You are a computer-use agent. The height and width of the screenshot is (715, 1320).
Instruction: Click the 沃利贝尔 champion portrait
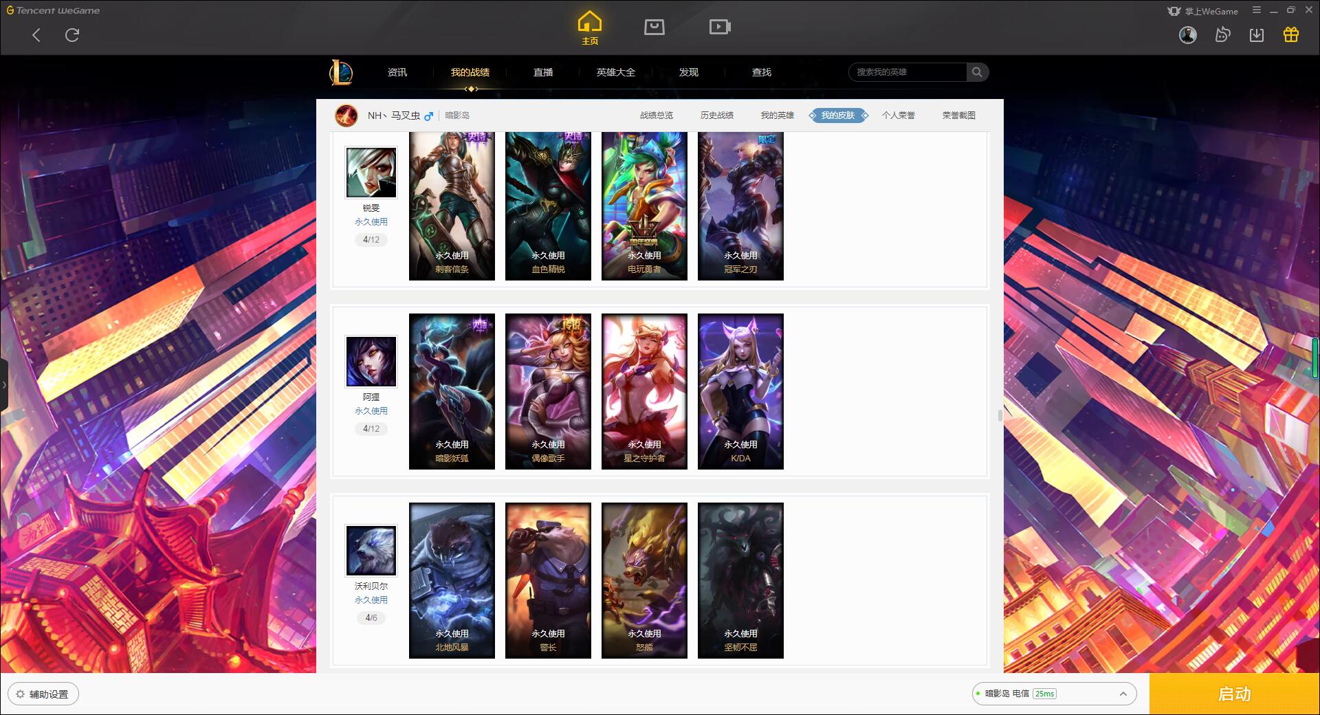coord(371,551)
